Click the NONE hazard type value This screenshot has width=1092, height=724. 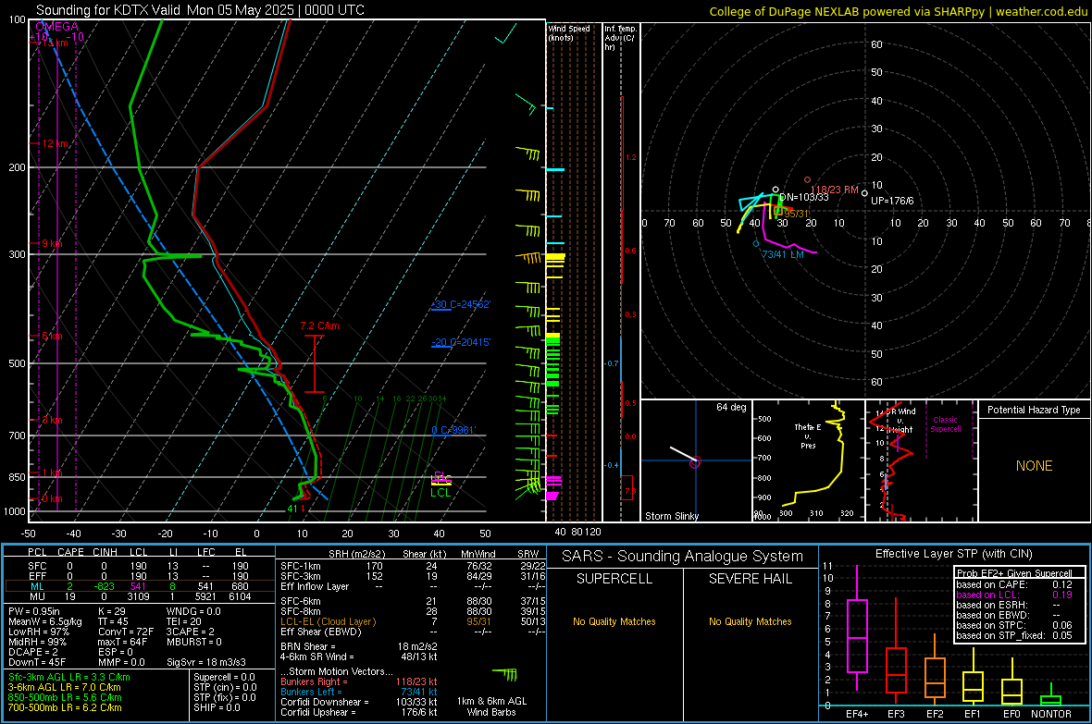point(1034,466)
